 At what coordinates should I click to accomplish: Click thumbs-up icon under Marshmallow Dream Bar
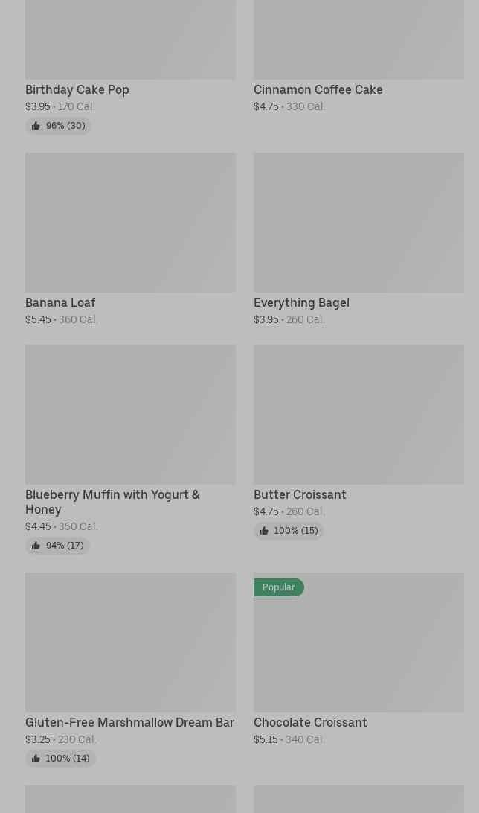[x=36, y=759]
